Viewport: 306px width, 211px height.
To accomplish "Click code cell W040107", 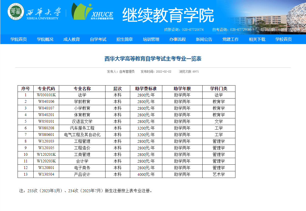I will click(x=46, y=108).
